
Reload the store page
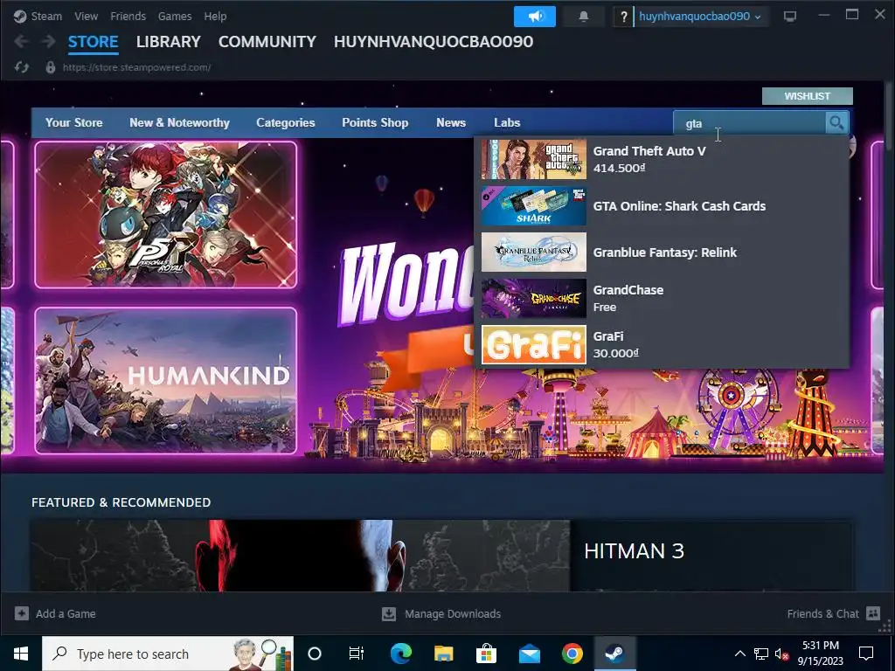pyautogui.click(x=22, y=67)
